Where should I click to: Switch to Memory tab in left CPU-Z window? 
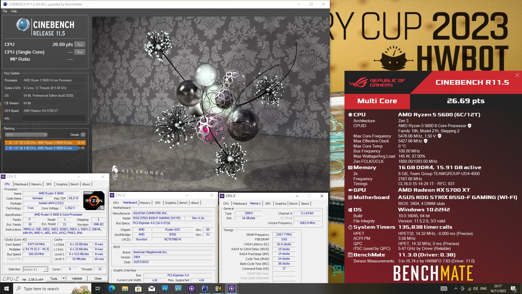(36, 184)
